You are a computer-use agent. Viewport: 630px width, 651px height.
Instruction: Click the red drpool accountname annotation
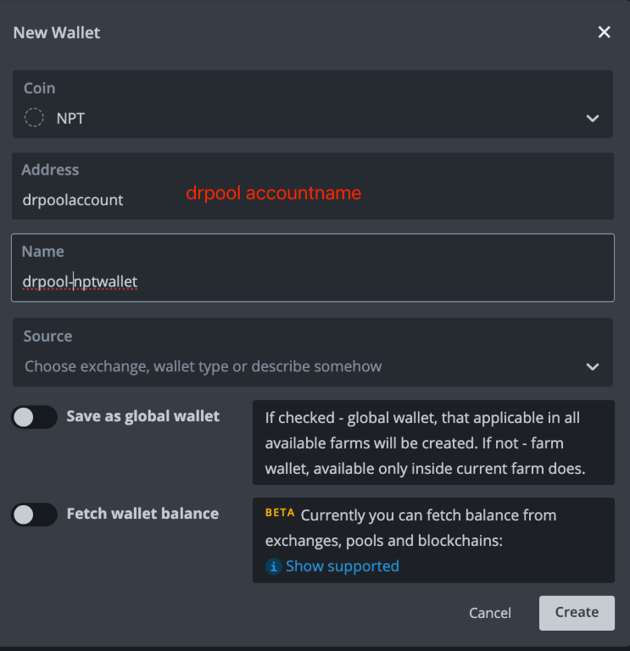(274, 193)
